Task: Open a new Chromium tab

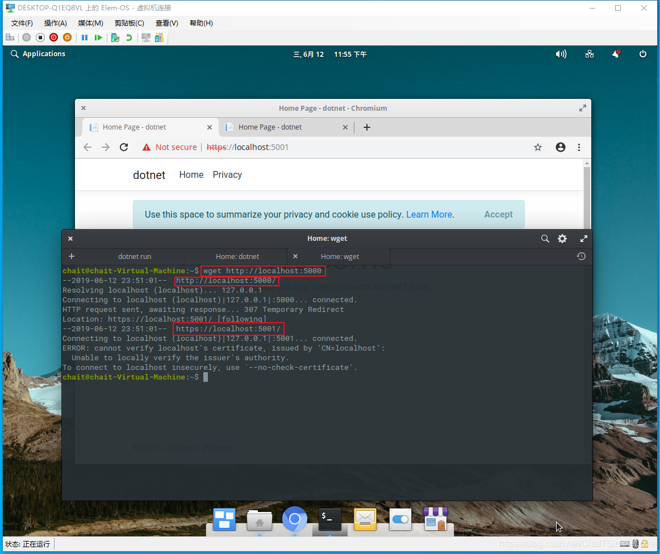Action: (x=366, y=127)
